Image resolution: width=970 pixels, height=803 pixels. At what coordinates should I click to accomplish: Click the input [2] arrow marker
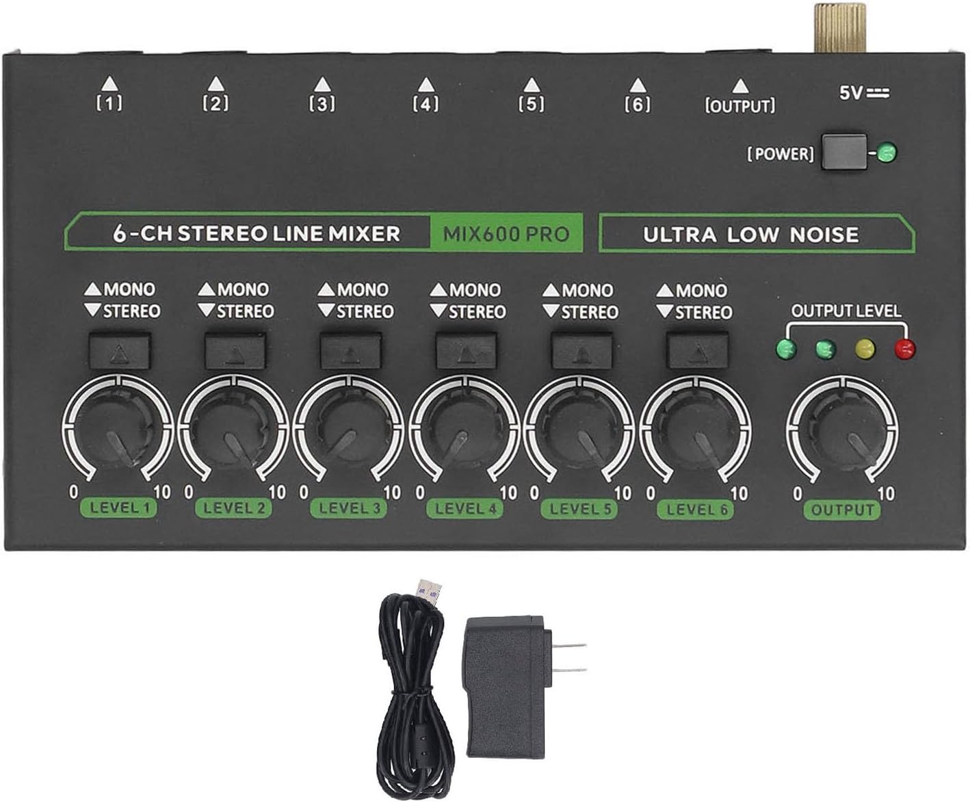click(x=215, y=84)
